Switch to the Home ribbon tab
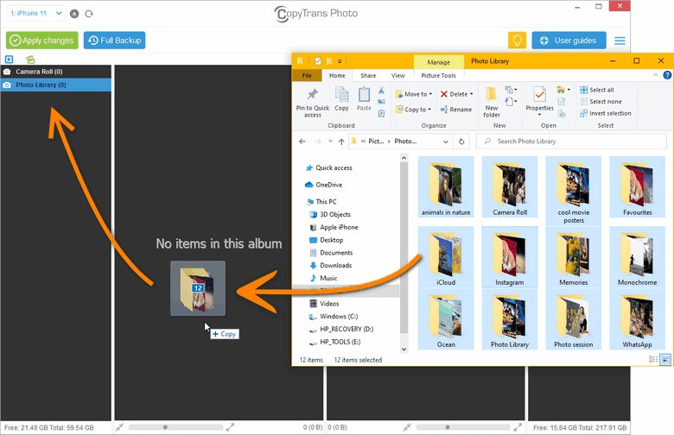The width and height of the screenshot is (674, 435). click(337, 76)
